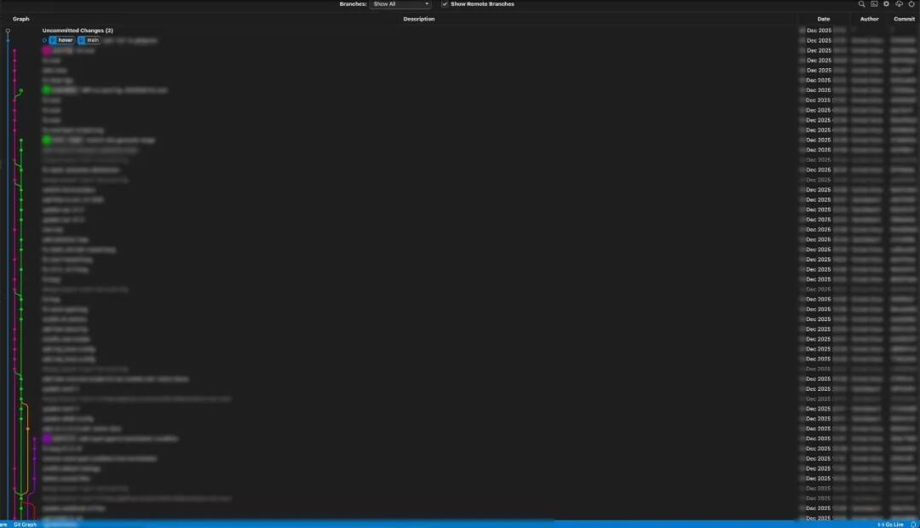The width and height of the screenshot is (920, 528).
Task: Open the terminal icon in Git Graph toolbar
Action: point(874,4)
